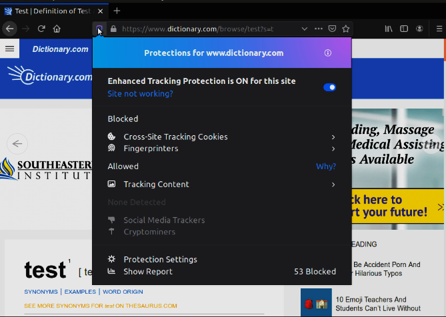Open URL bar history dropdown arrow
The height and width of the screenshot is (317, 446).
tap(305, 29)
